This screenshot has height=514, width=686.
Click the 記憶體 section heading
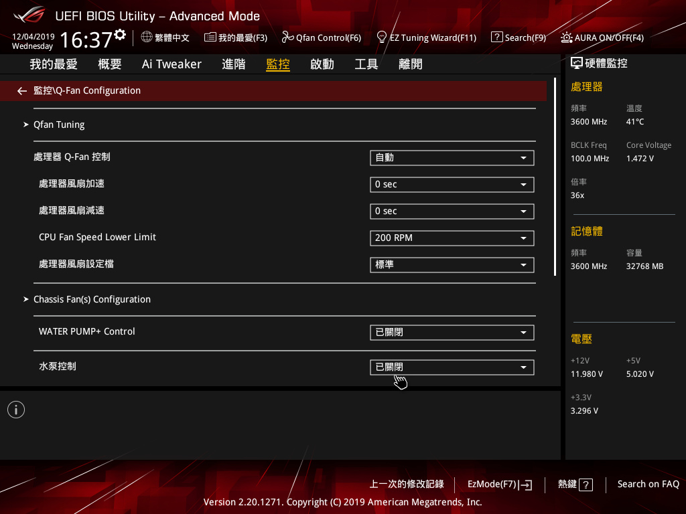coord(587,231)
